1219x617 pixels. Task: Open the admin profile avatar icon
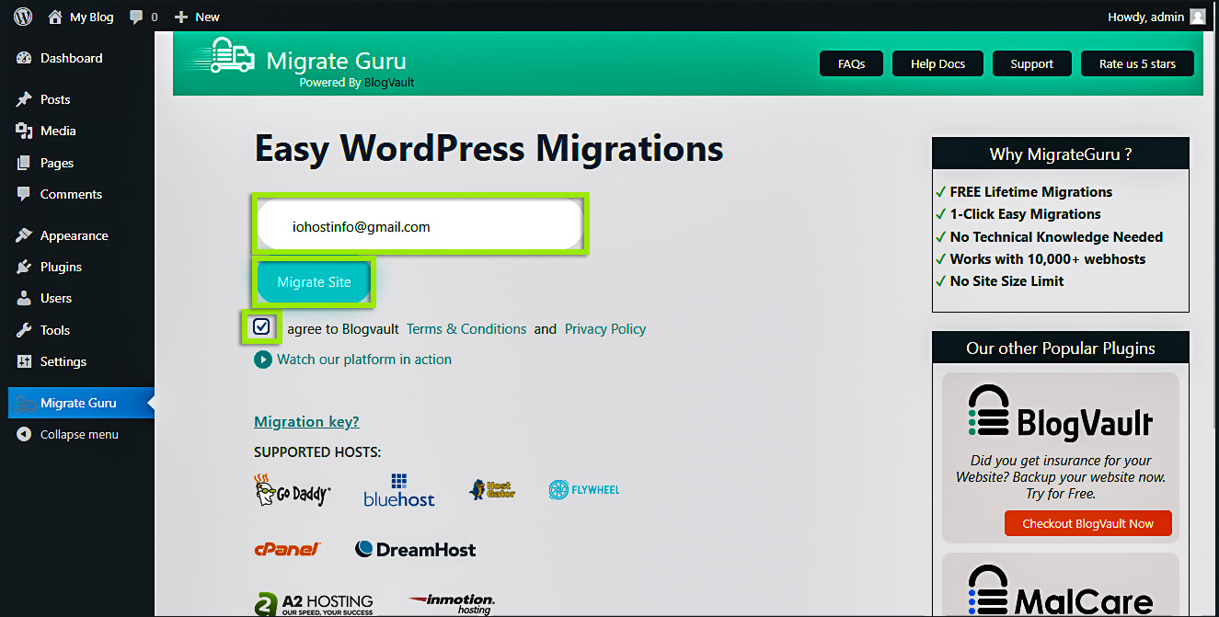point(1196,16)
